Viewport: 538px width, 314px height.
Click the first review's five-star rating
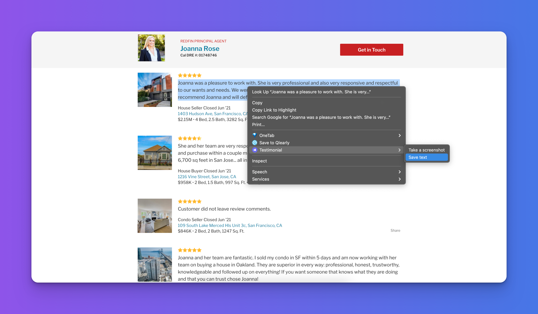click(190, 75)
